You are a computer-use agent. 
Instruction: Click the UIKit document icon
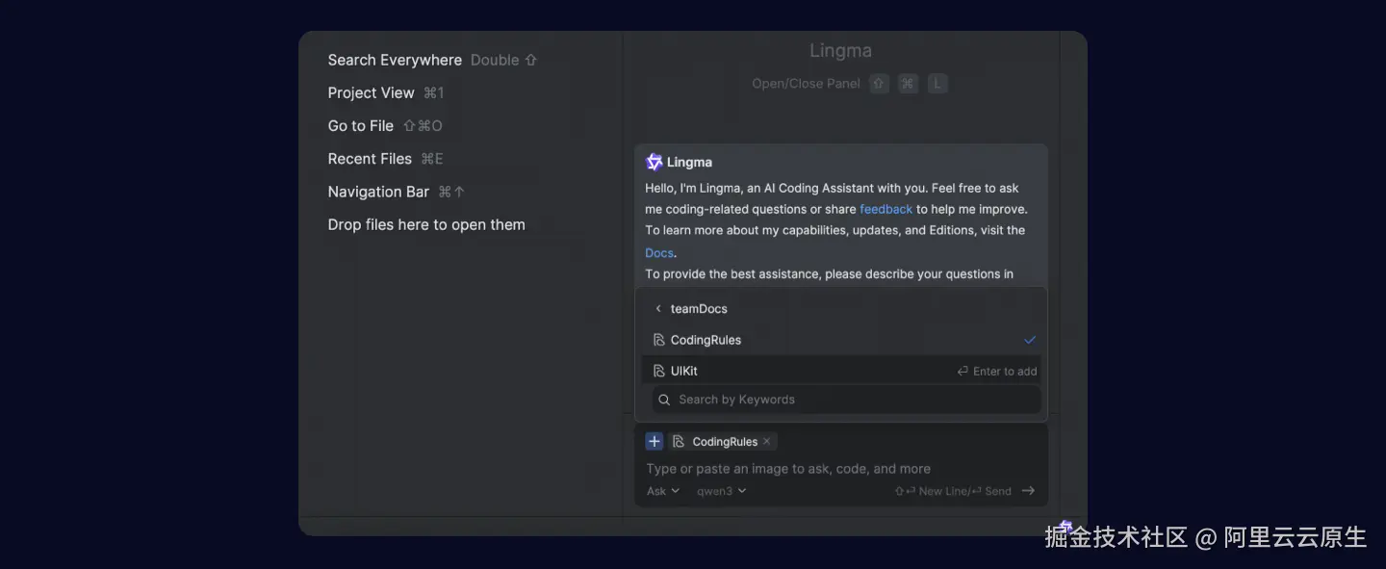point(659,371)
